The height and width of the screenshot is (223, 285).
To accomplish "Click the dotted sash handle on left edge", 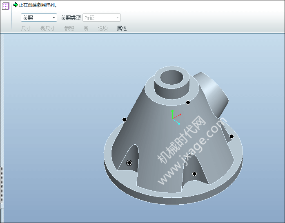I will [2, 185].
